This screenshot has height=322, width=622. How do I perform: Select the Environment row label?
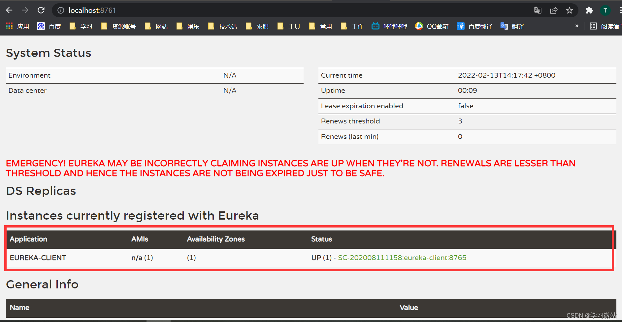pos(29,75)
